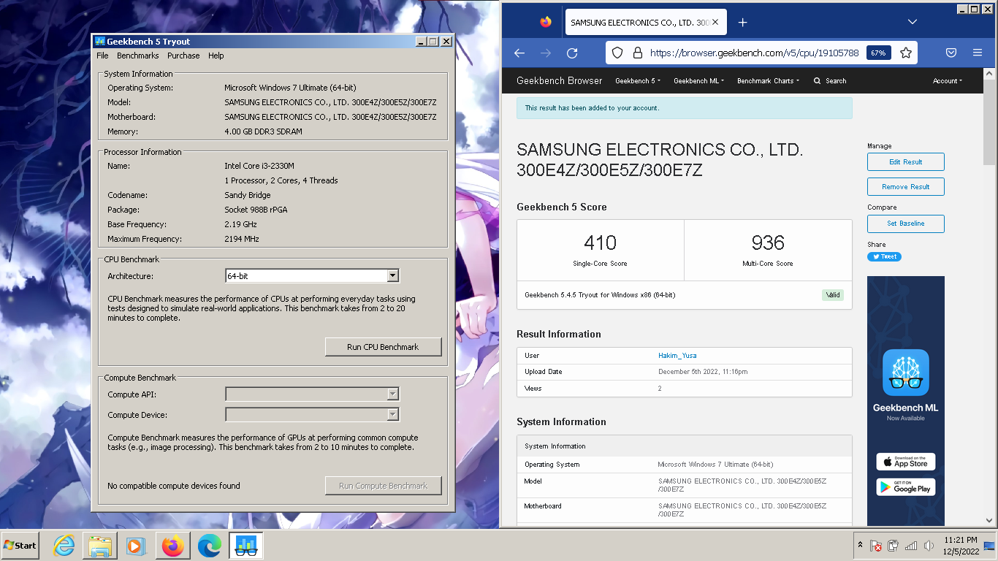
Task: Click the Remove Result button
Action: click(x=906, y=187)
